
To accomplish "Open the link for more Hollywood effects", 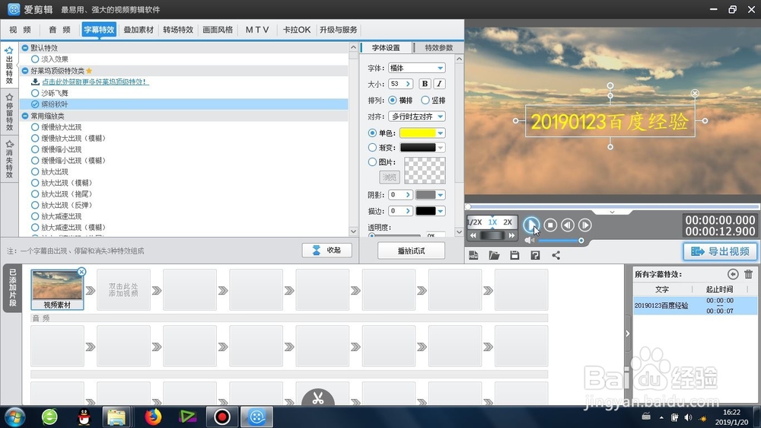I will pyautogui.click(x=94, y=81).
